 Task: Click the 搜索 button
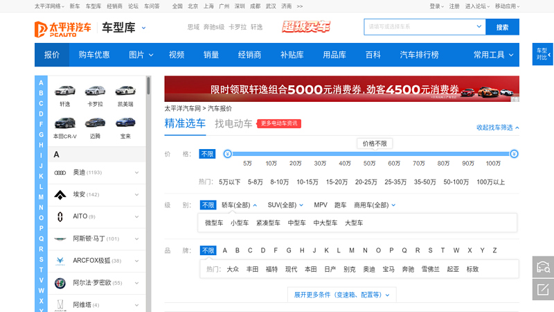pos(503,27)
